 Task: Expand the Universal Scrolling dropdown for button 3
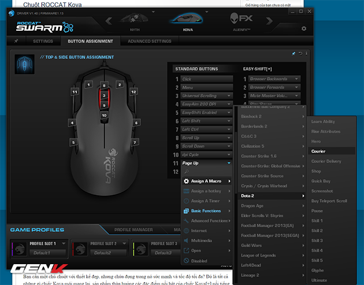point(229,95)
